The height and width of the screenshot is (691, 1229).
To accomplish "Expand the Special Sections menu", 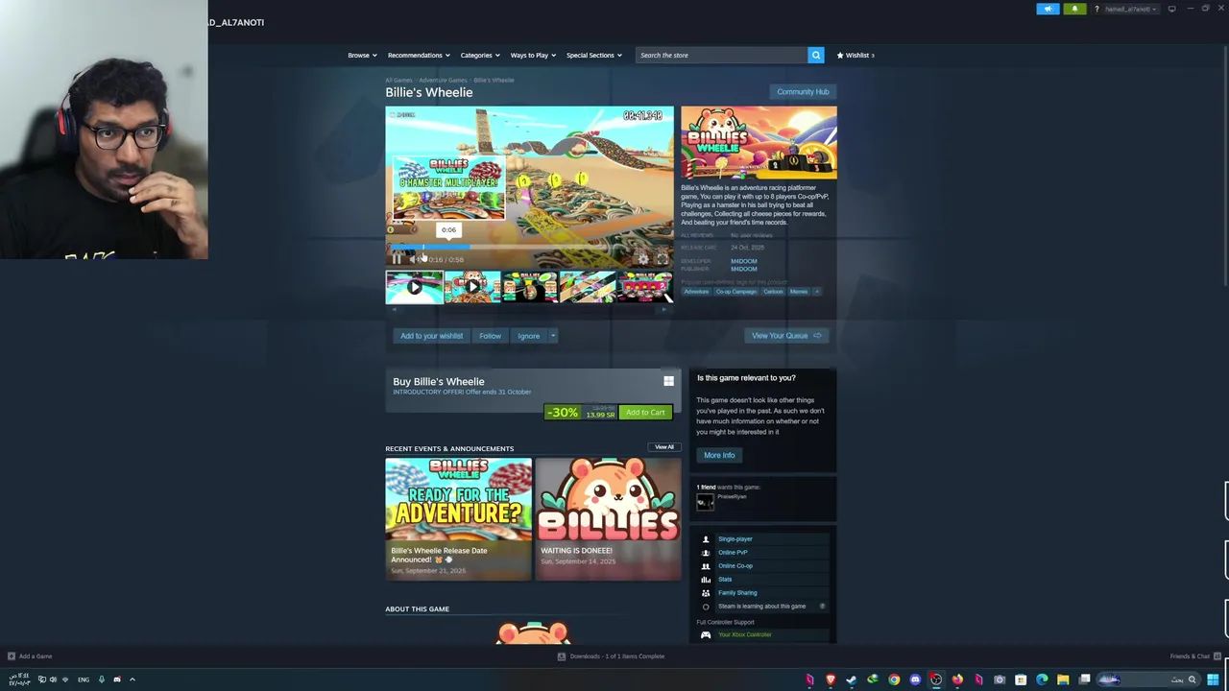I will click(x=593, y=55).
